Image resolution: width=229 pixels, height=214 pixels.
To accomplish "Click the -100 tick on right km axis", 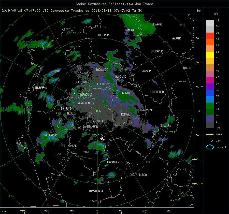I will point(195,159).
